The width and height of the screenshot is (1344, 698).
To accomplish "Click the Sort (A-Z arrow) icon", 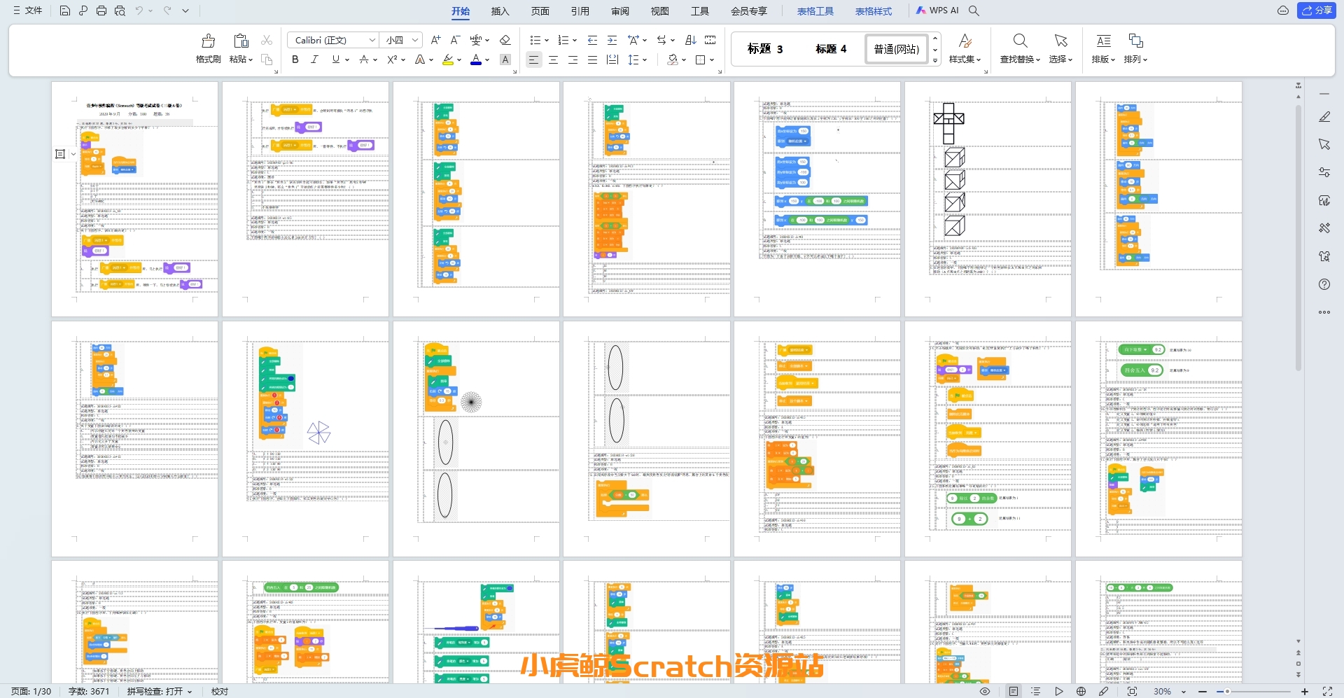I will [x=691, y=40].
